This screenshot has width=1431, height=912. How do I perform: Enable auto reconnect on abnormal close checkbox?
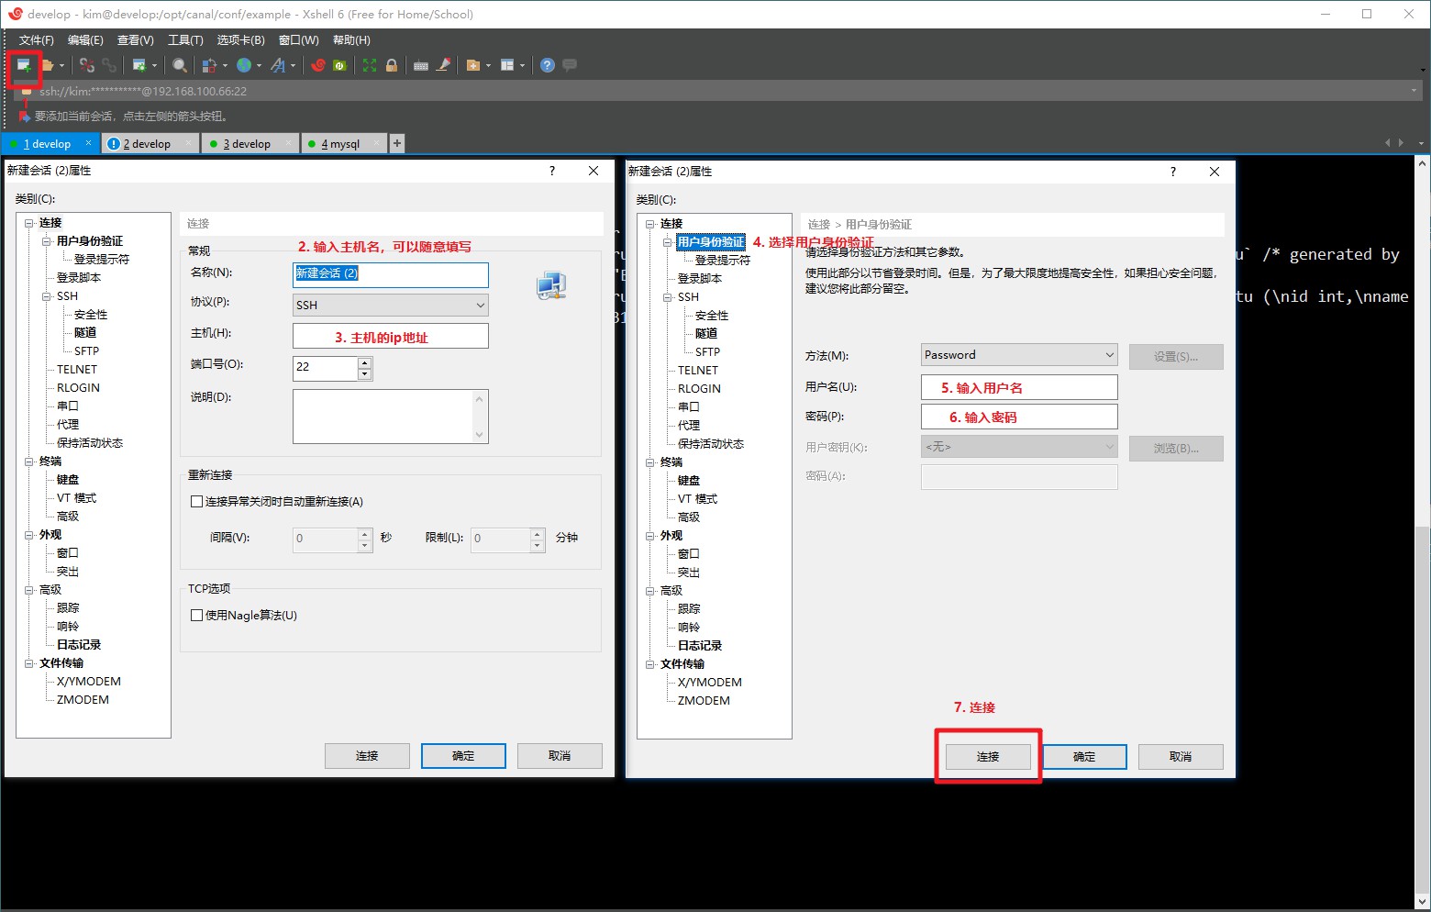(196, 502)
